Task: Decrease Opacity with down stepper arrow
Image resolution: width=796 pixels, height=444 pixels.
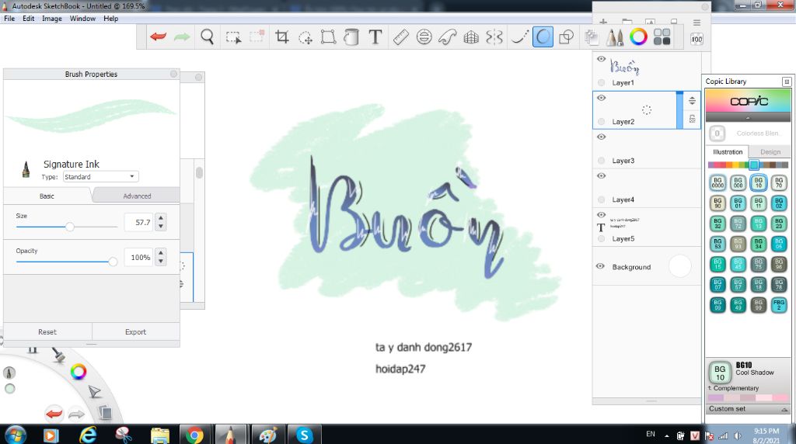Action: [161, 262]
